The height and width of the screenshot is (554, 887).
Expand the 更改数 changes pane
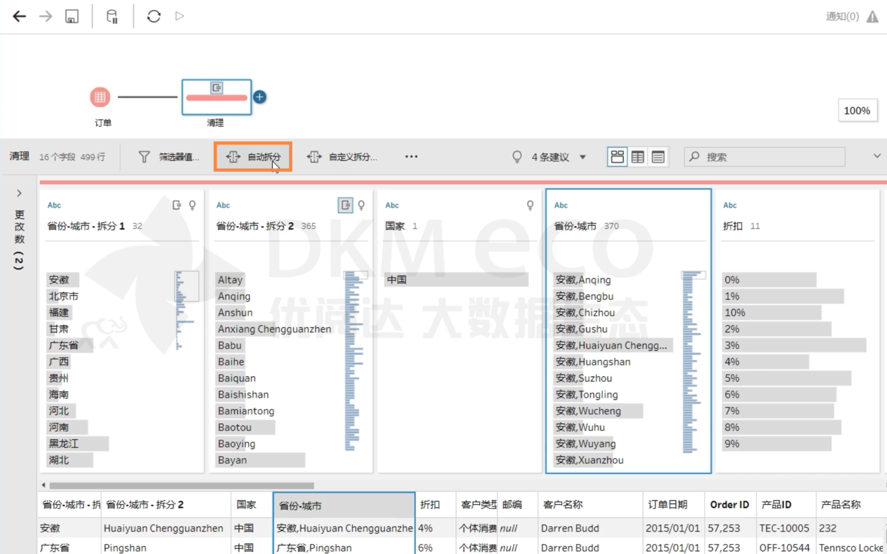point(19,193)
